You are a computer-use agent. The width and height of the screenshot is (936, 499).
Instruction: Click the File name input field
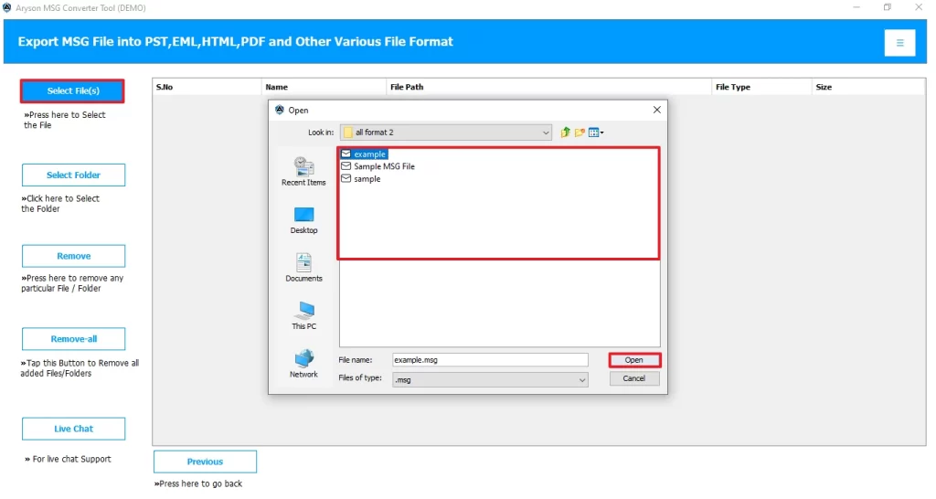coord(490,360)
